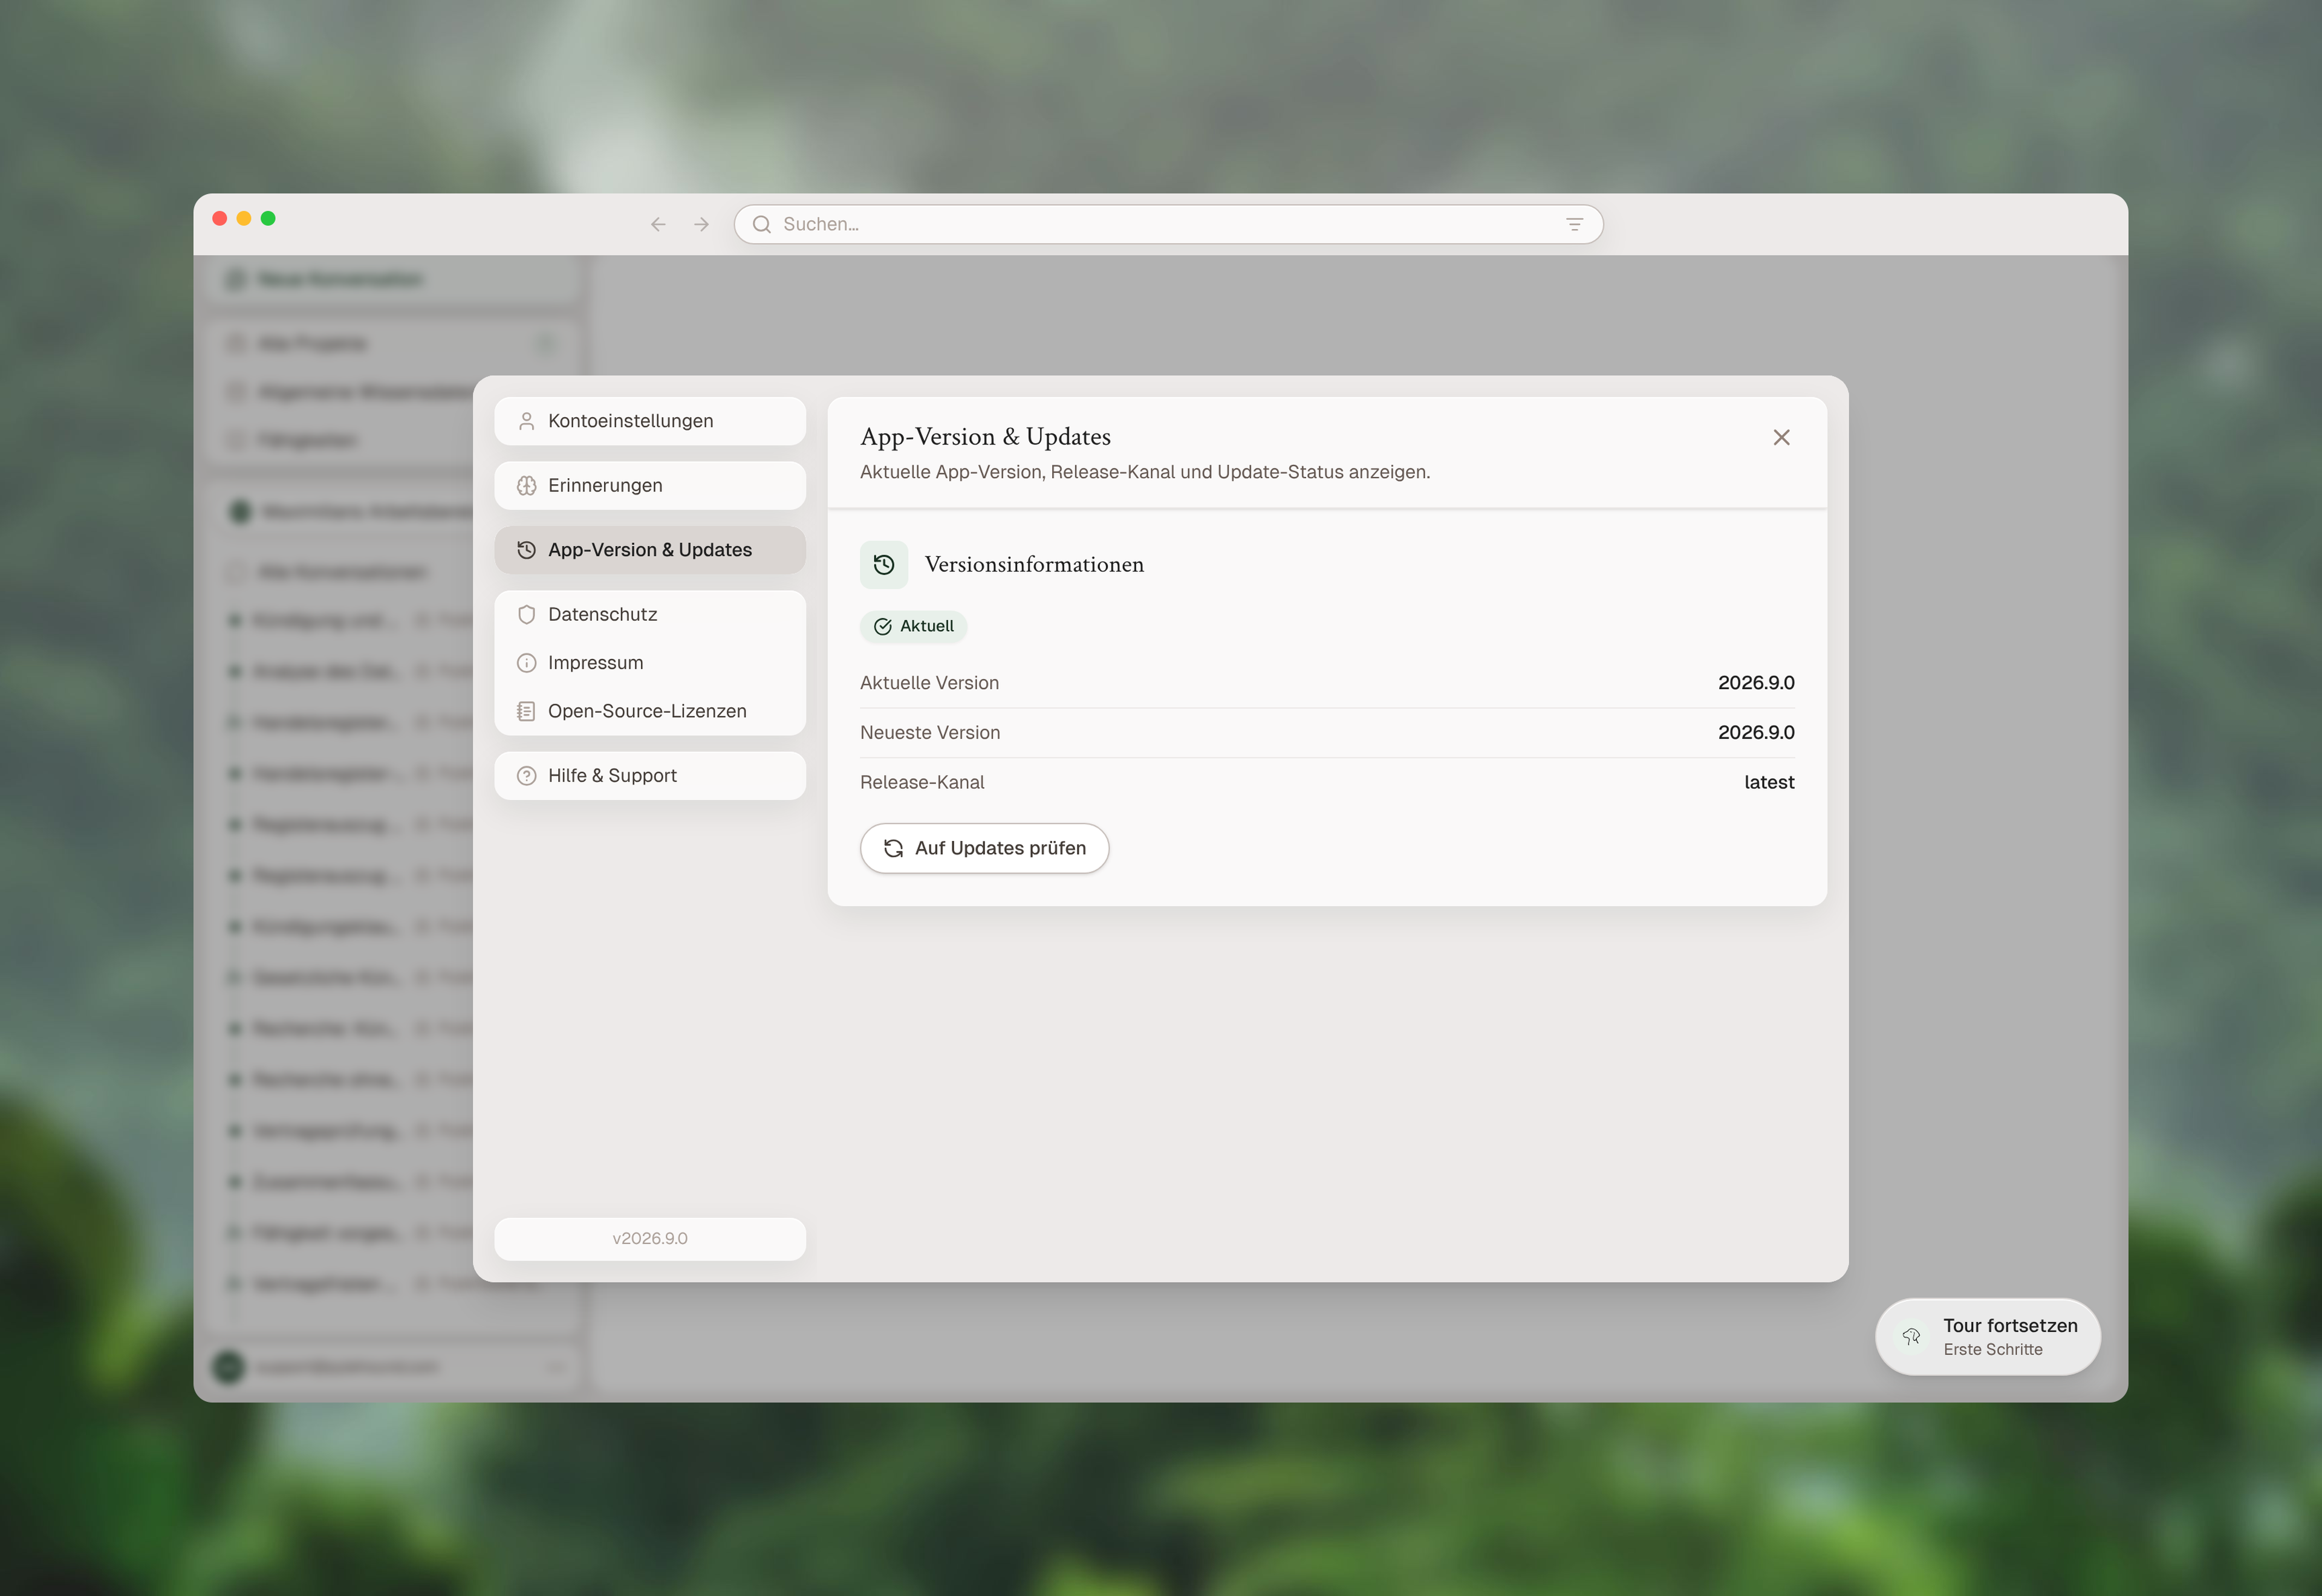Click tour icon in Tour fortsetzen pill
This screenshot has width=2322, height=1596.
click(x=1910, y=1337)
